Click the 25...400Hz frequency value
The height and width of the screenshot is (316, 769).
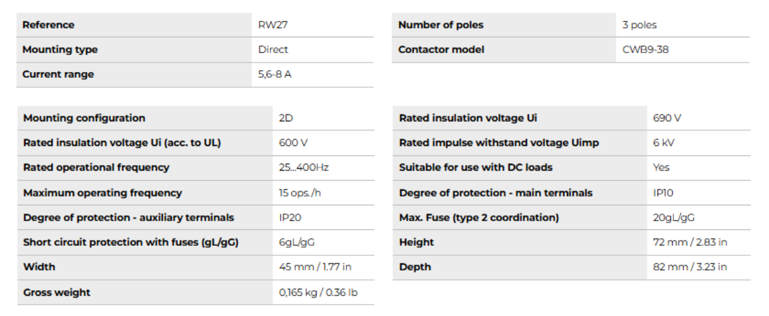click(x=304, y=167)
